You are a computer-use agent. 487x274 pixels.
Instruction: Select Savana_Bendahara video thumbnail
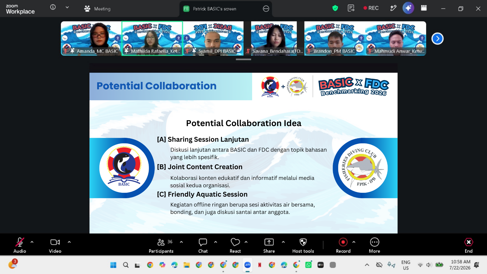pyautogui.click(x=274, y=38)
